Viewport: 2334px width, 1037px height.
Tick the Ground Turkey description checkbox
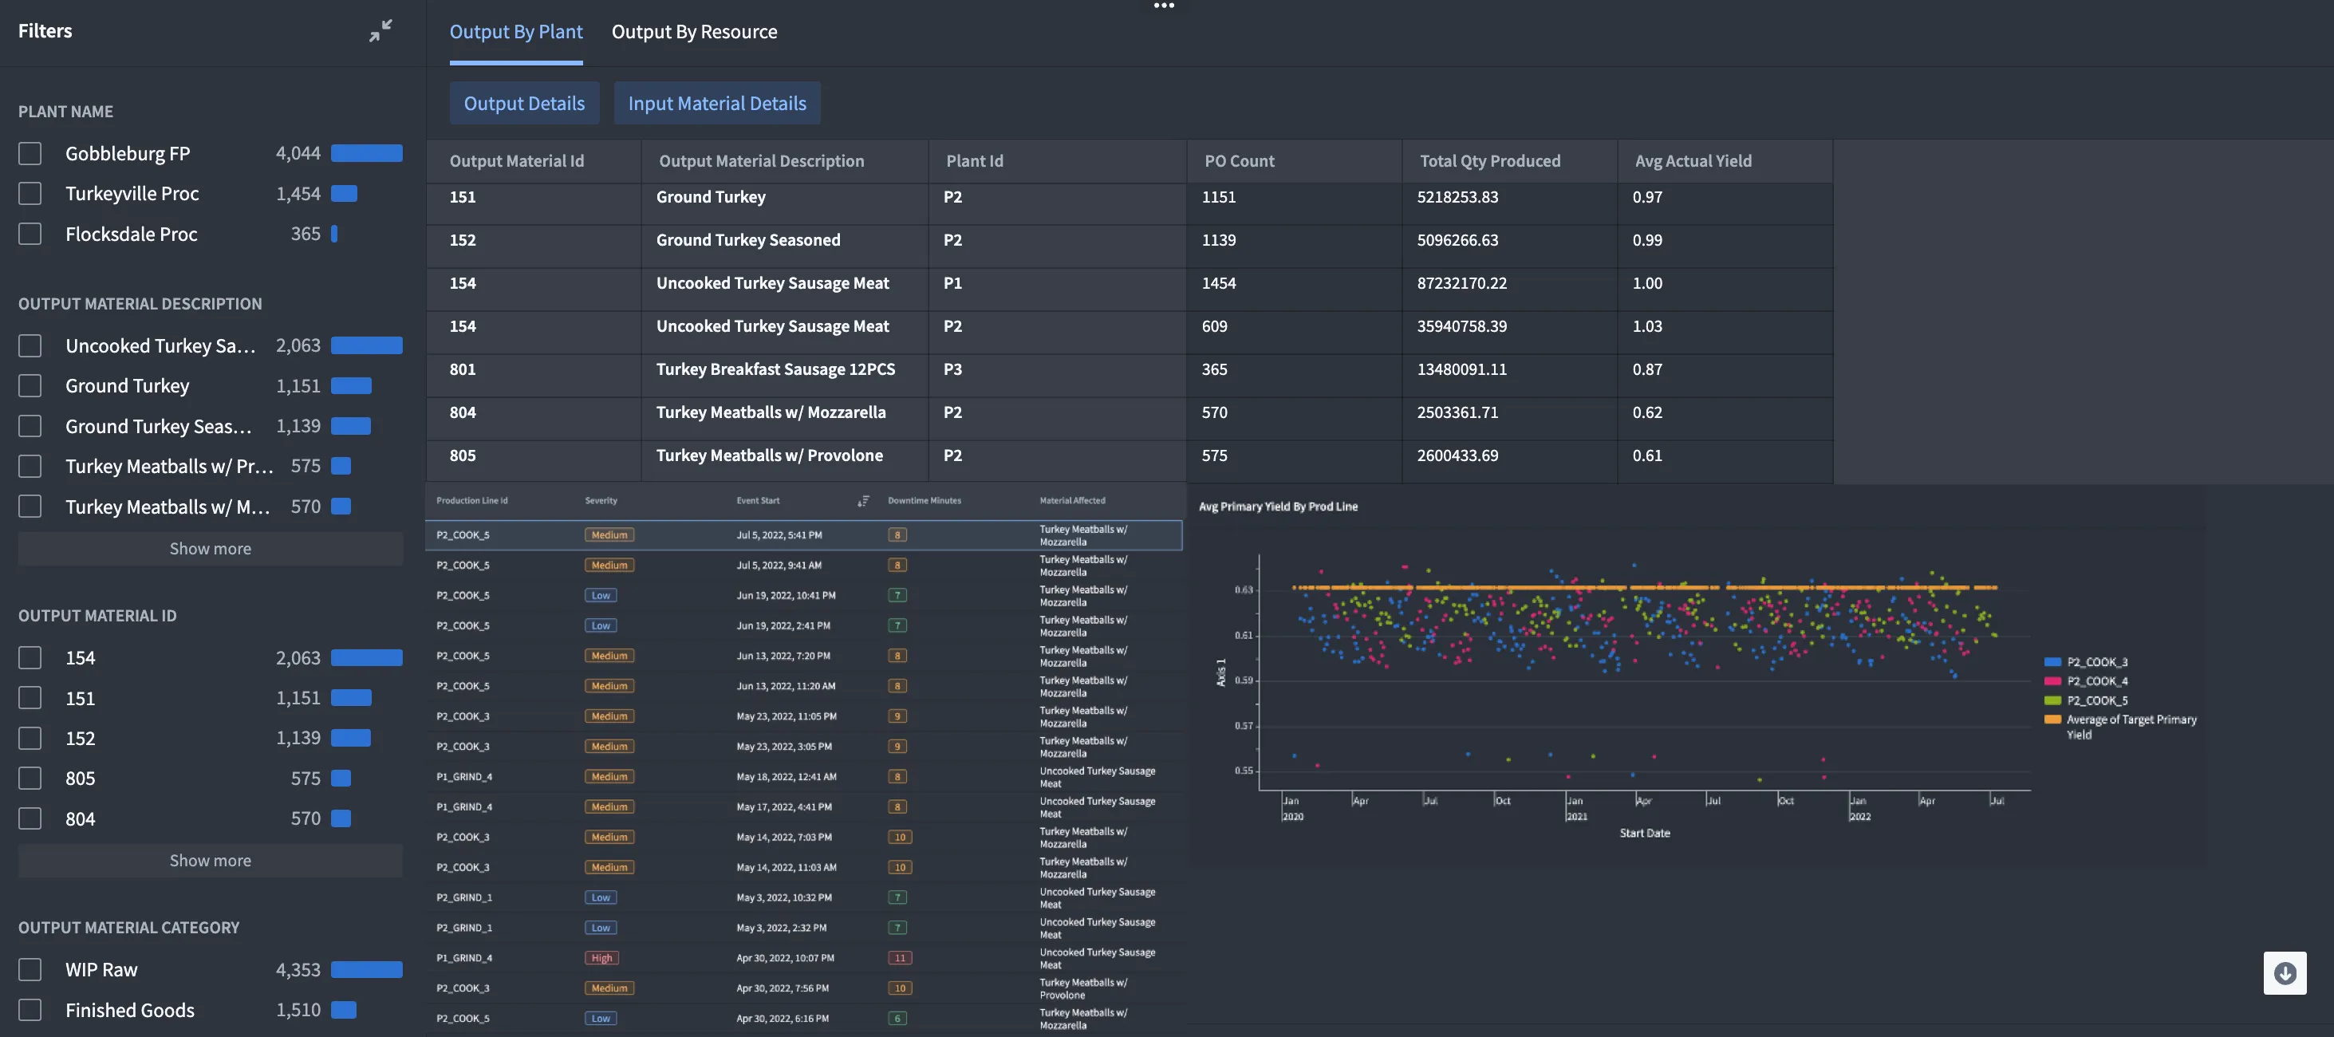coord(30,385)
